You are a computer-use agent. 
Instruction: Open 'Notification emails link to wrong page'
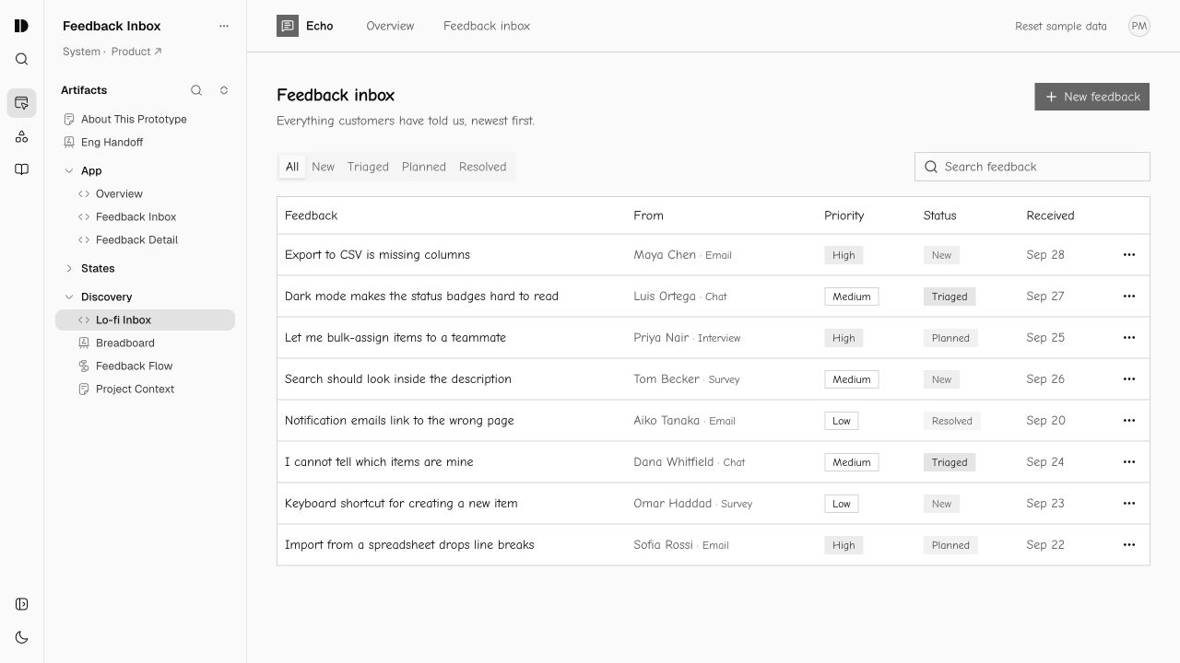pyautogui.click(x=399, y=421)
